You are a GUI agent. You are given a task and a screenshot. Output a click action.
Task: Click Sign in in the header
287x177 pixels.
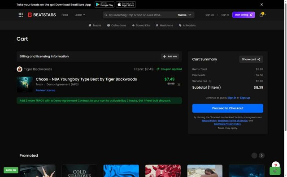[225, 15]
